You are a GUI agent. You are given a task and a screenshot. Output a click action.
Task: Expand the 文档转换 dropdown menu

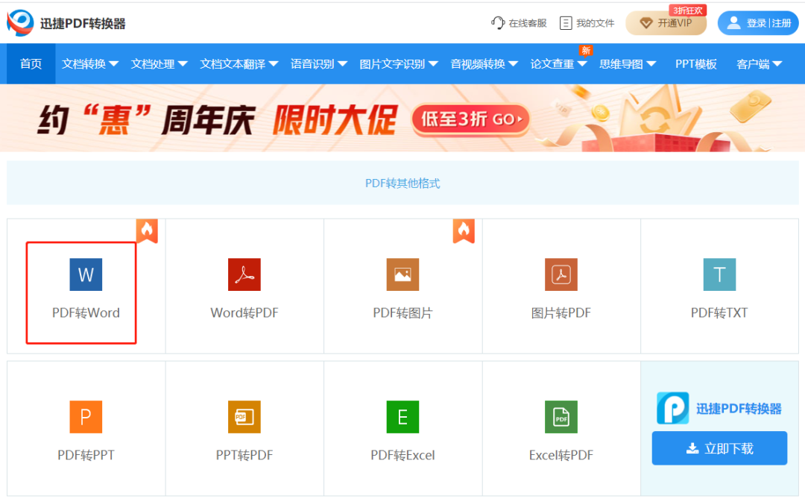(x=90, y=63)
